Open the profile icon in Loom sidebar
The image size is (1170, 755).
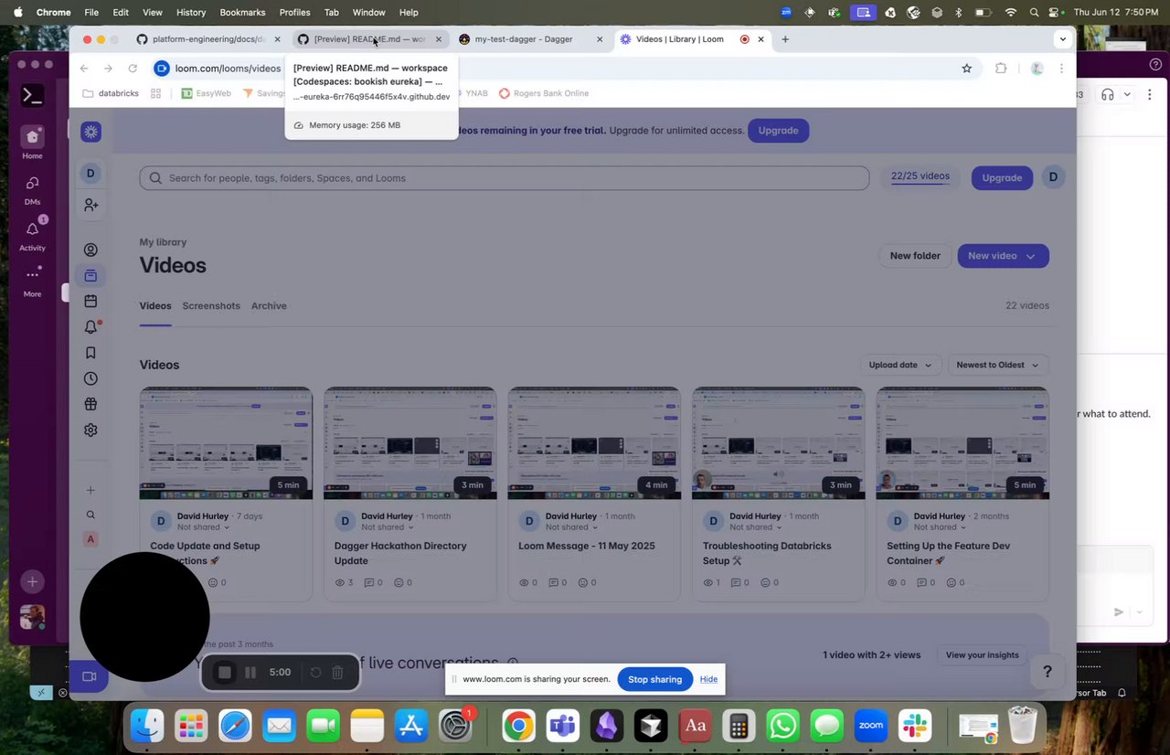(90, 250)
